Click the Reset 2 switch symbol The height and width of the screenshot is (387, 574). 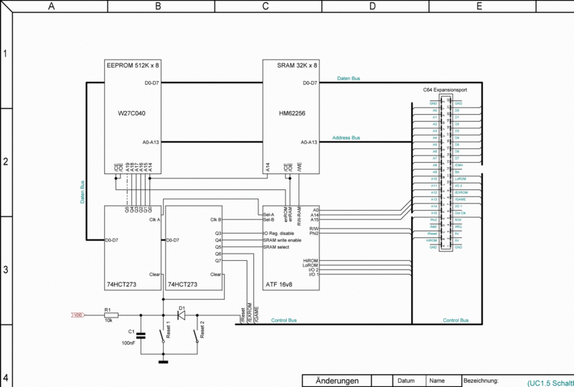196,336
